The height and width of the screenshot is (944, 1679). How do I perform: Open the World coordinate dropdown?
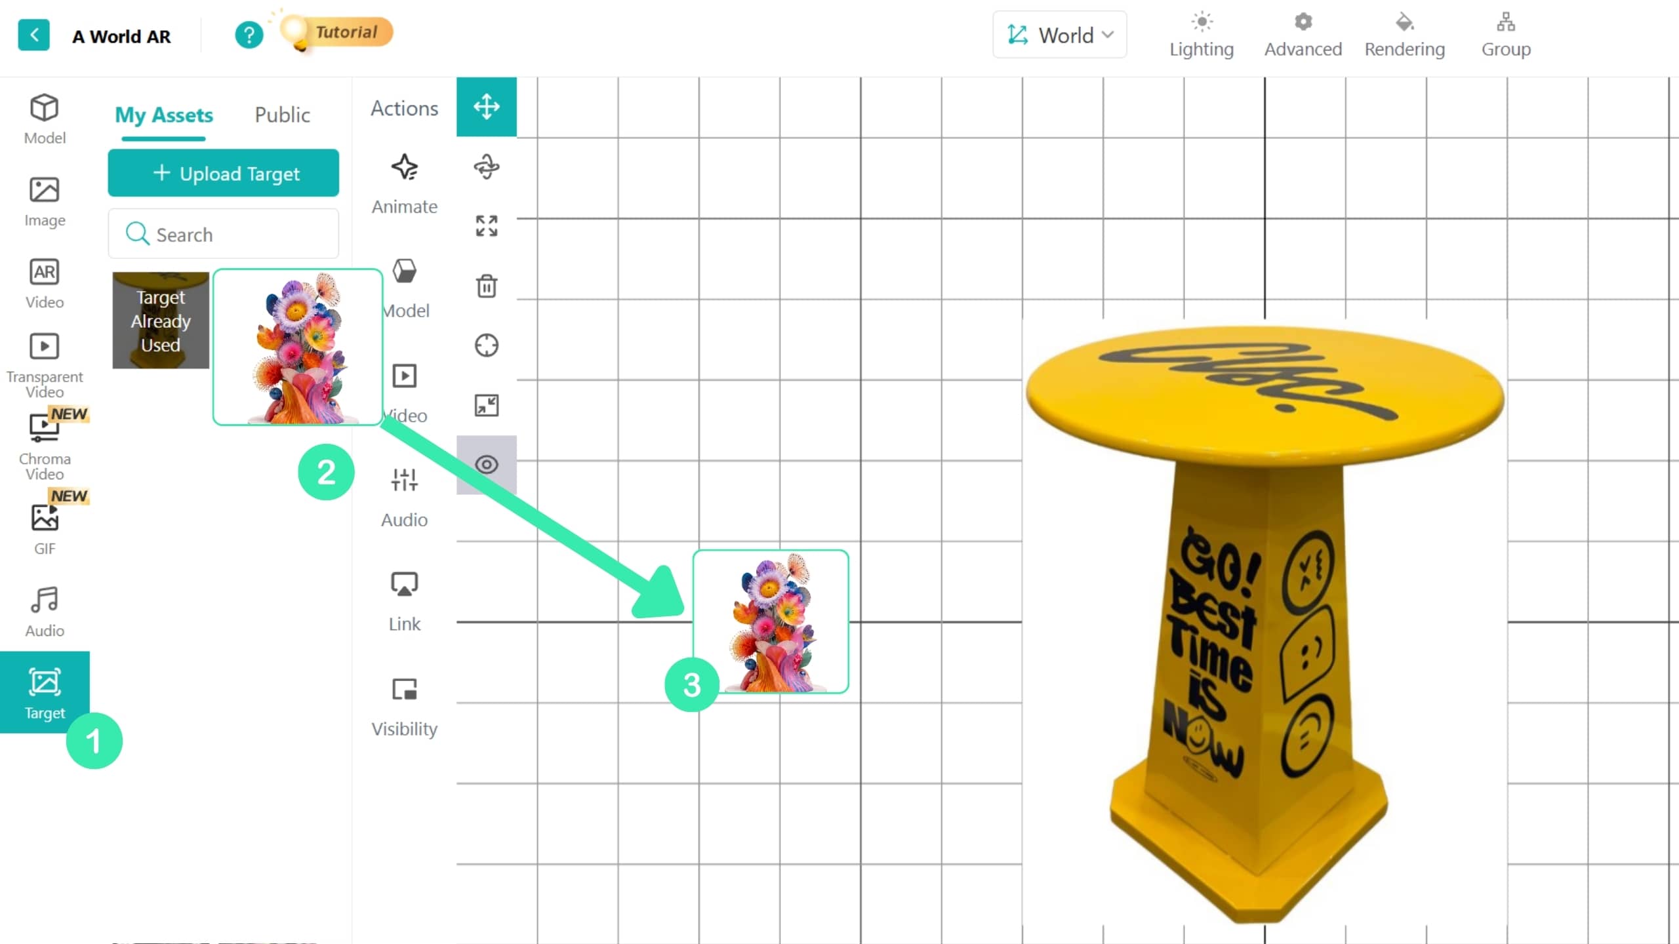point(1060,35)
